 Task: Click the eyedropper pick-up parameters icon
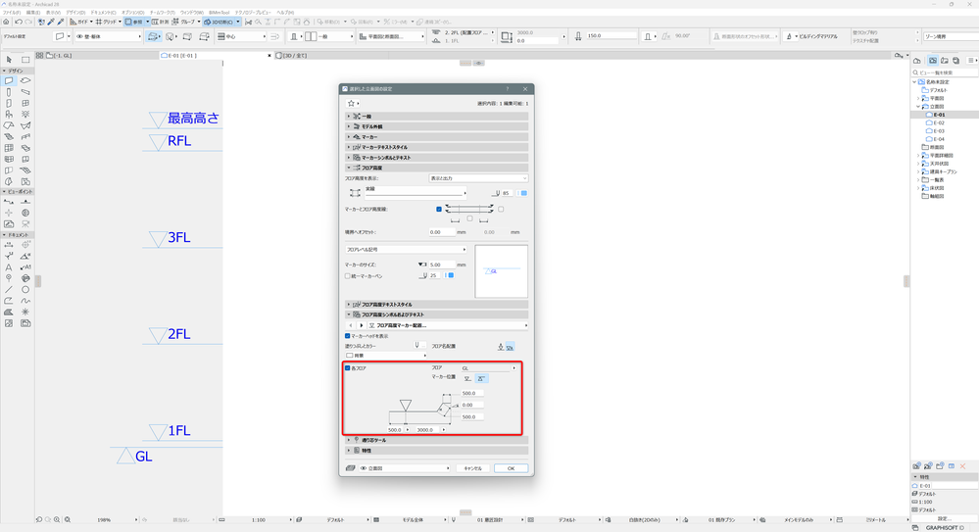click(51, 22)
